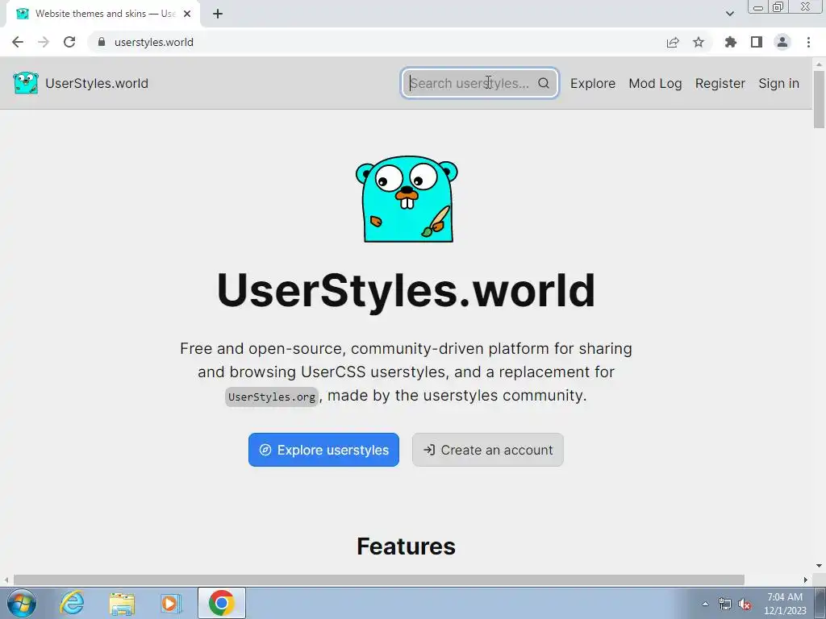This screenshot has height=619, width=826.
Task: Click the Chrome taskbar icon
Action: [x=221, y=603]
